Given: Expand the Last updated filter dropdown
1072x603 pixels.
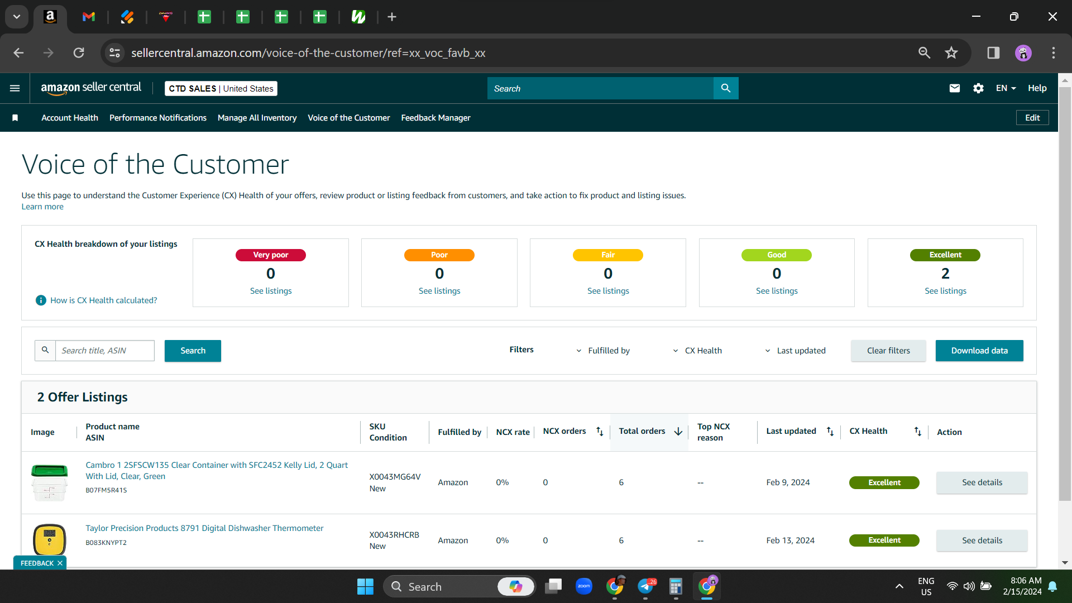Looking at the screenshot, I should coord(795,351).
